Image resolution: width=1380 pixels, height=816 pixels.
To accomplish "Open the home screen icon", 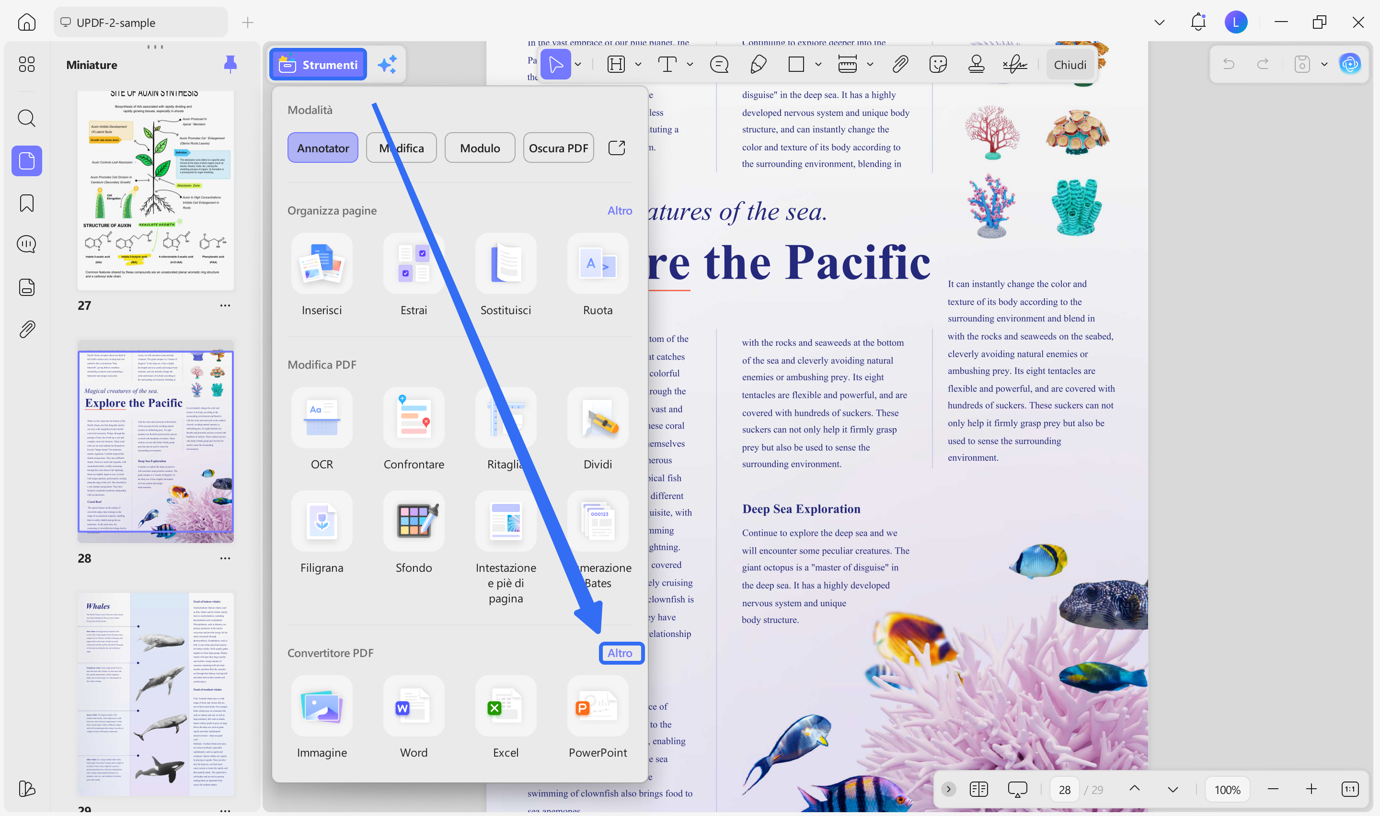I will (26, 23).
